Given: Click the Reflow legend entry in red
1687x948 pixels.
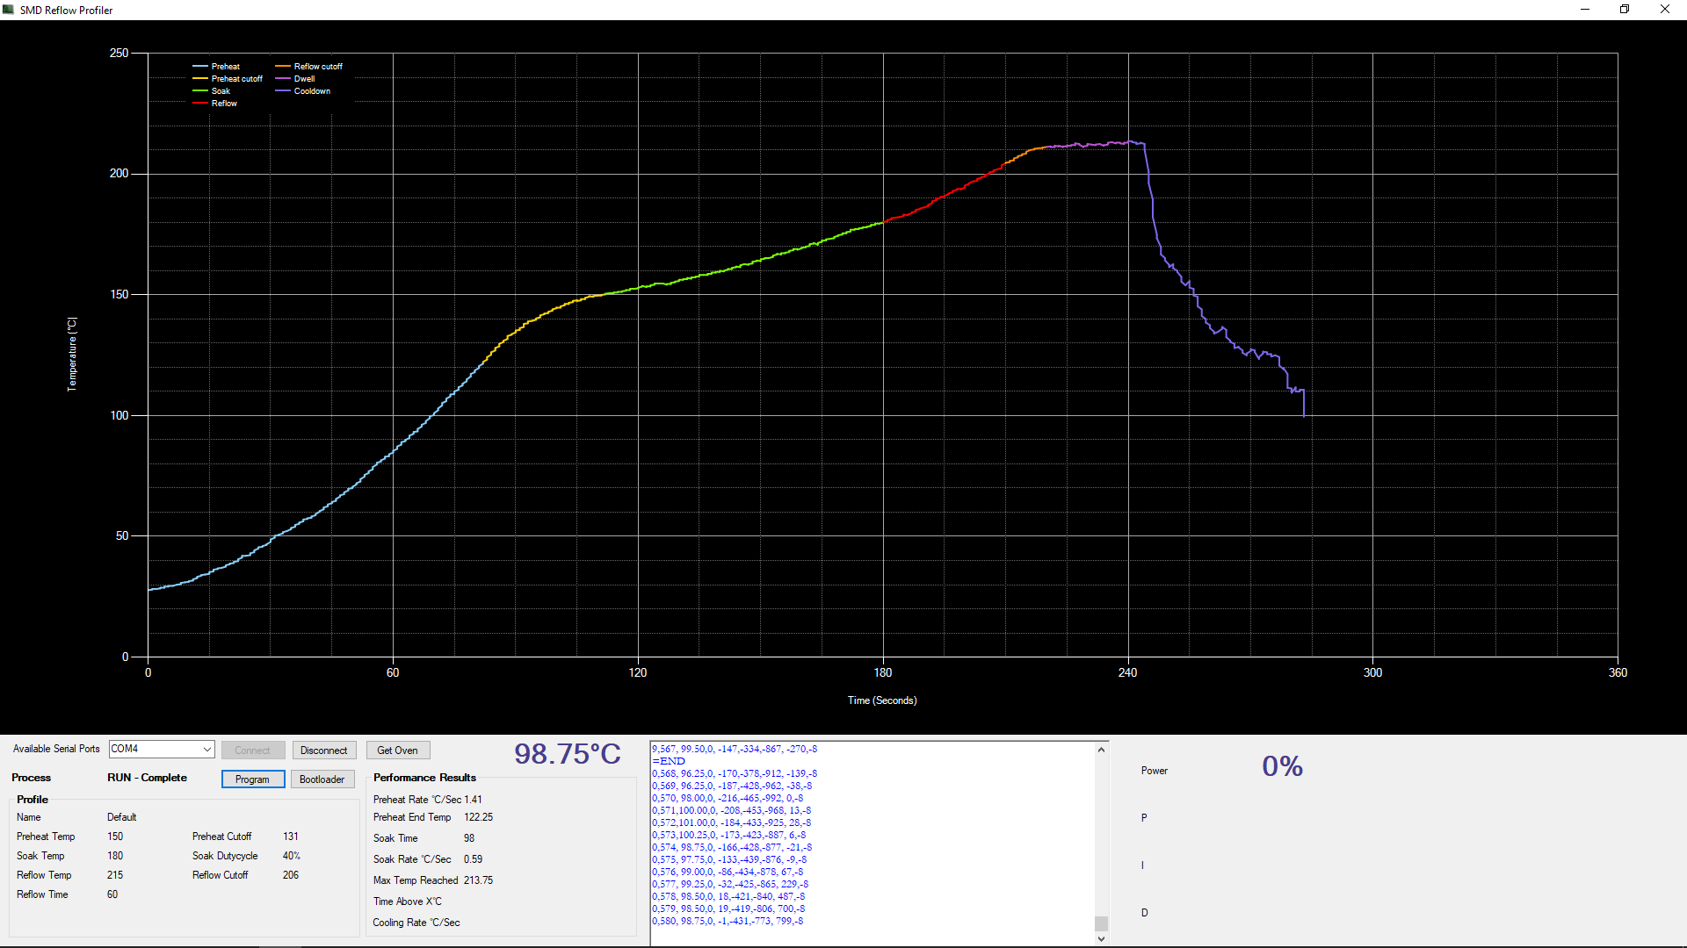Looking at the screenshot, I should coord(215,104).
